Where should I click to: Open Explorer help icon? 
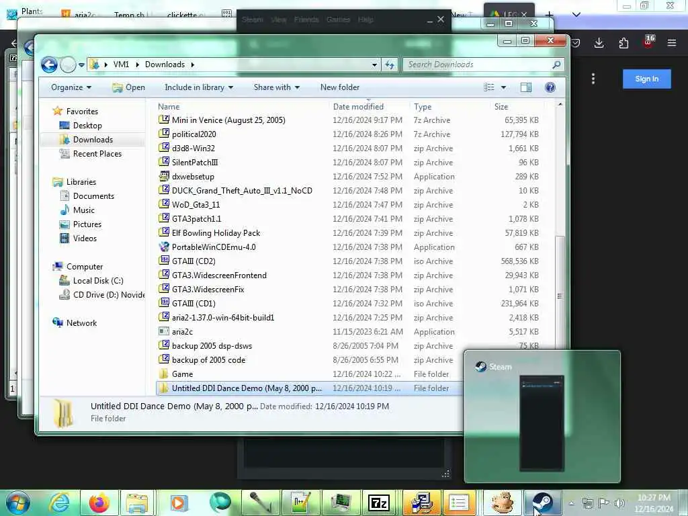coord(550,87)
